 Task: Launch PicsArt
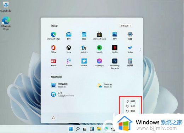(x=69, y=62)
